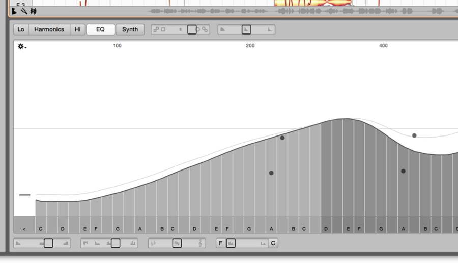Click the tall bars icon ending second bottom slider
Image resolution: width=458 pixels, height=272 pixels.
point(133,243)
